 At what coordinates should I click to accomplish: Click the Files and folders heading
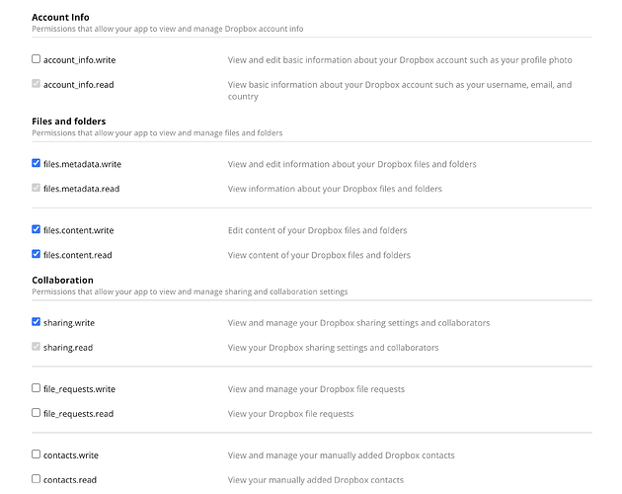69,122
